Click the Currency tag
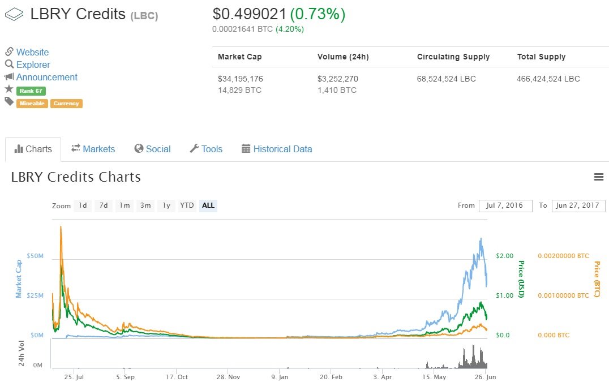This screenshot has width=609, height=386. pyautogui.click(x=66, y=104)
